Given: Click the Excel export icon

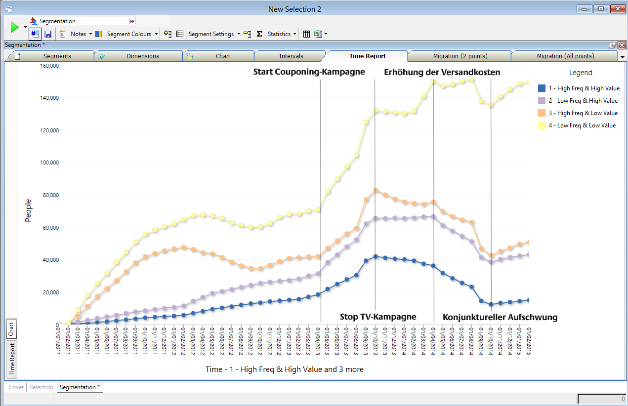Looking at the screenshot, I should (x=318, y=34).
